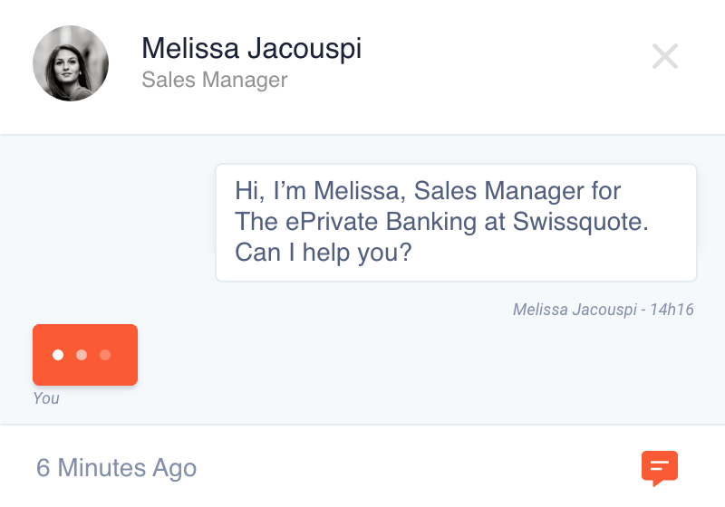Click the 6 Minutes Ago label
The height and width of the screenshot is (507, 725).
point(117,468)
